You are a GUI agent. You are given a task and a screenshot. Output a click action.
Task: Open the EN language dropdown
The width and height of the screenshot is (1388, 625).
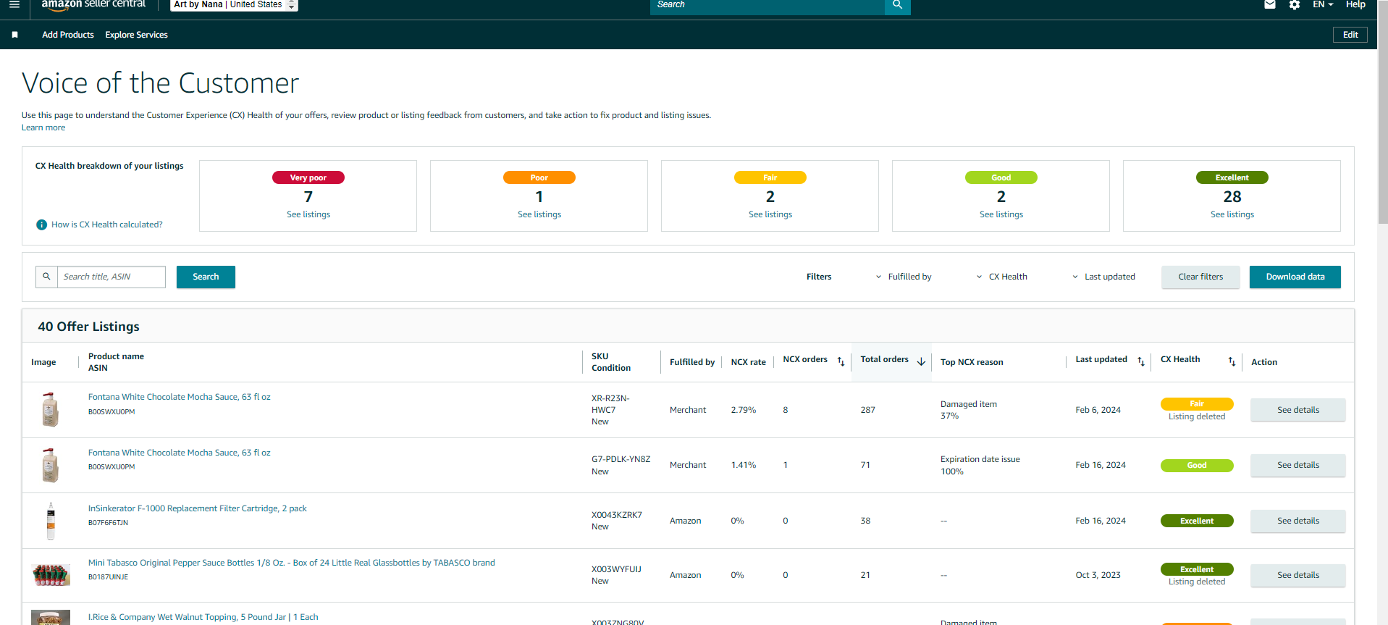[x=1323, y=4]
